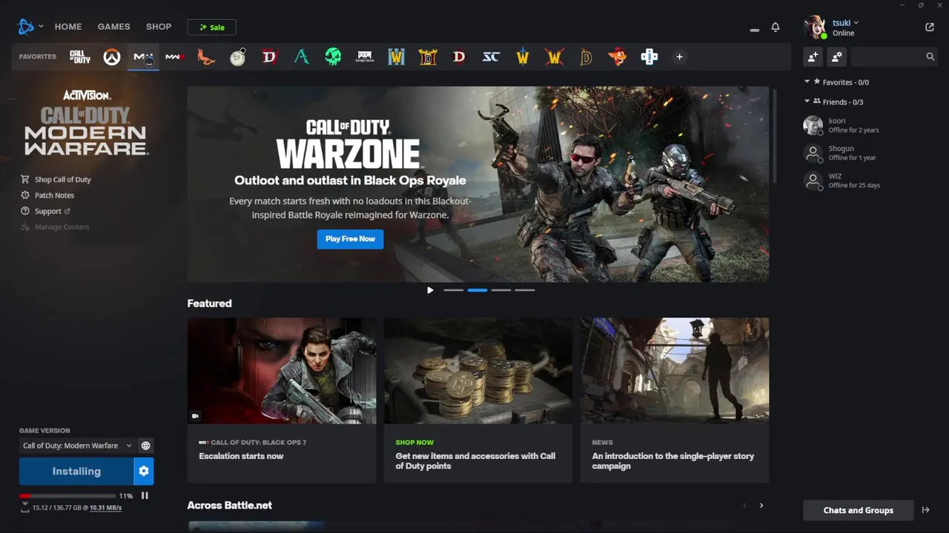
Task: Pause the installation download
Action: pyautogui.click(x=145, y=496)
